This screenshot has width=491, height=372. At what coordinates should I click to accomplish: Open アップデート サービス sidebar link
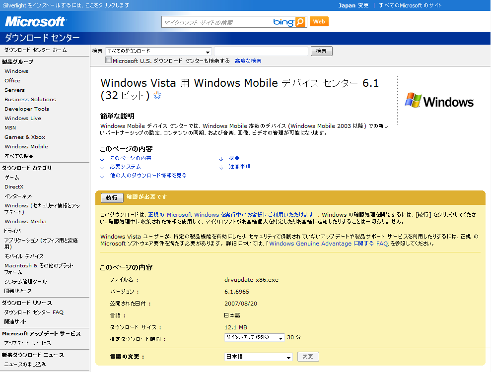coord(28,343)
